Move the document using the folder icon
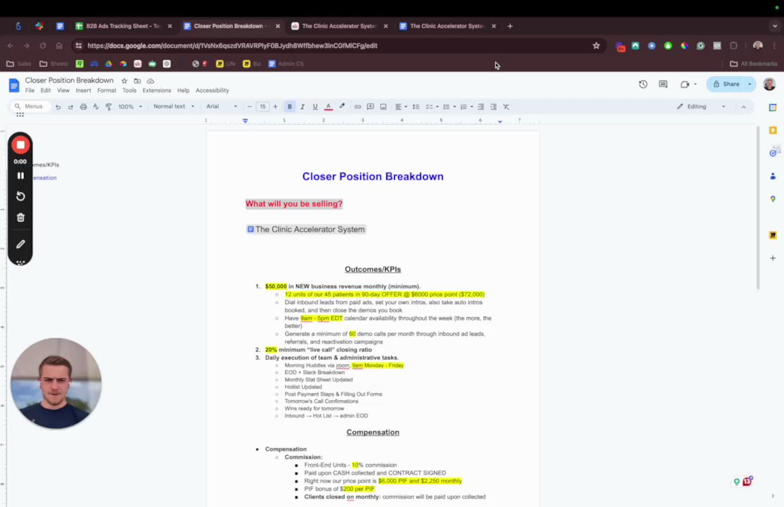784x507 pixels. point(137,80)
